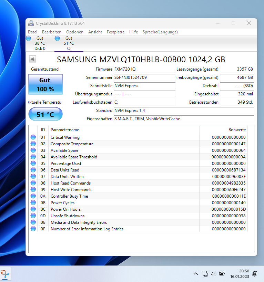The width and height of the screenshot is (264, 282).
Task: Select the Power On Hours parameter name
Action: pyautogui.click(x=66, y=209)
